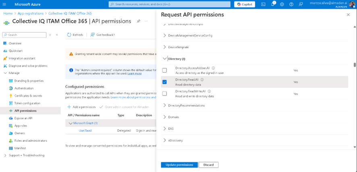Open the help question mark icon

pyautogui.click(x=291, y=4)
